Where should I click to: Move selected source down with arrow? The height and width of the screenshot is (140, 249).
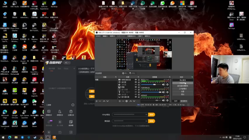pos(134,101)
